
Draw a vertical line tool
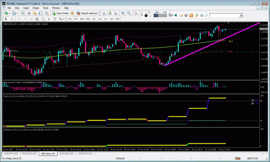[19, 19]
